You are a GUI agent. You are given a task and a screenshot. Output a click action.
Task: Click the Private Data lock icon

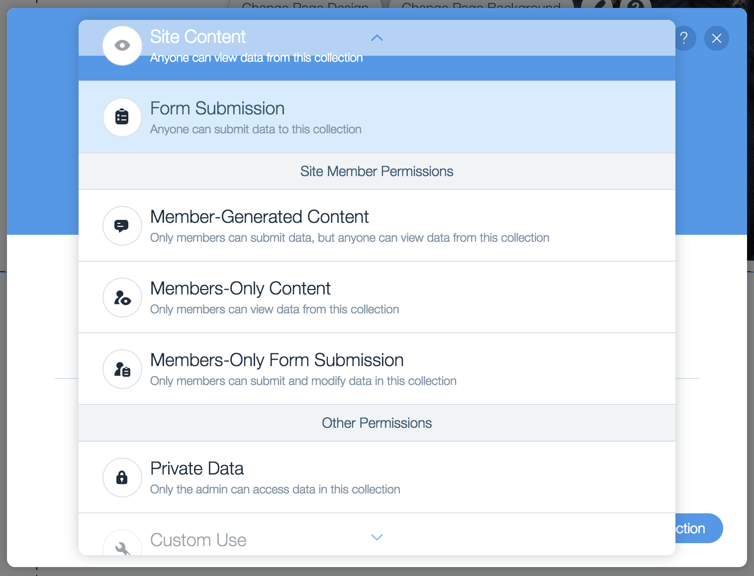(122, 478)
